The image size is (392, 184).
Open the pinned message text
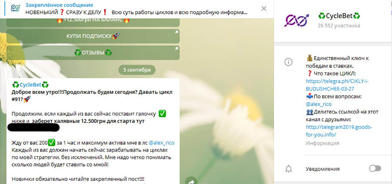point(136,12)
